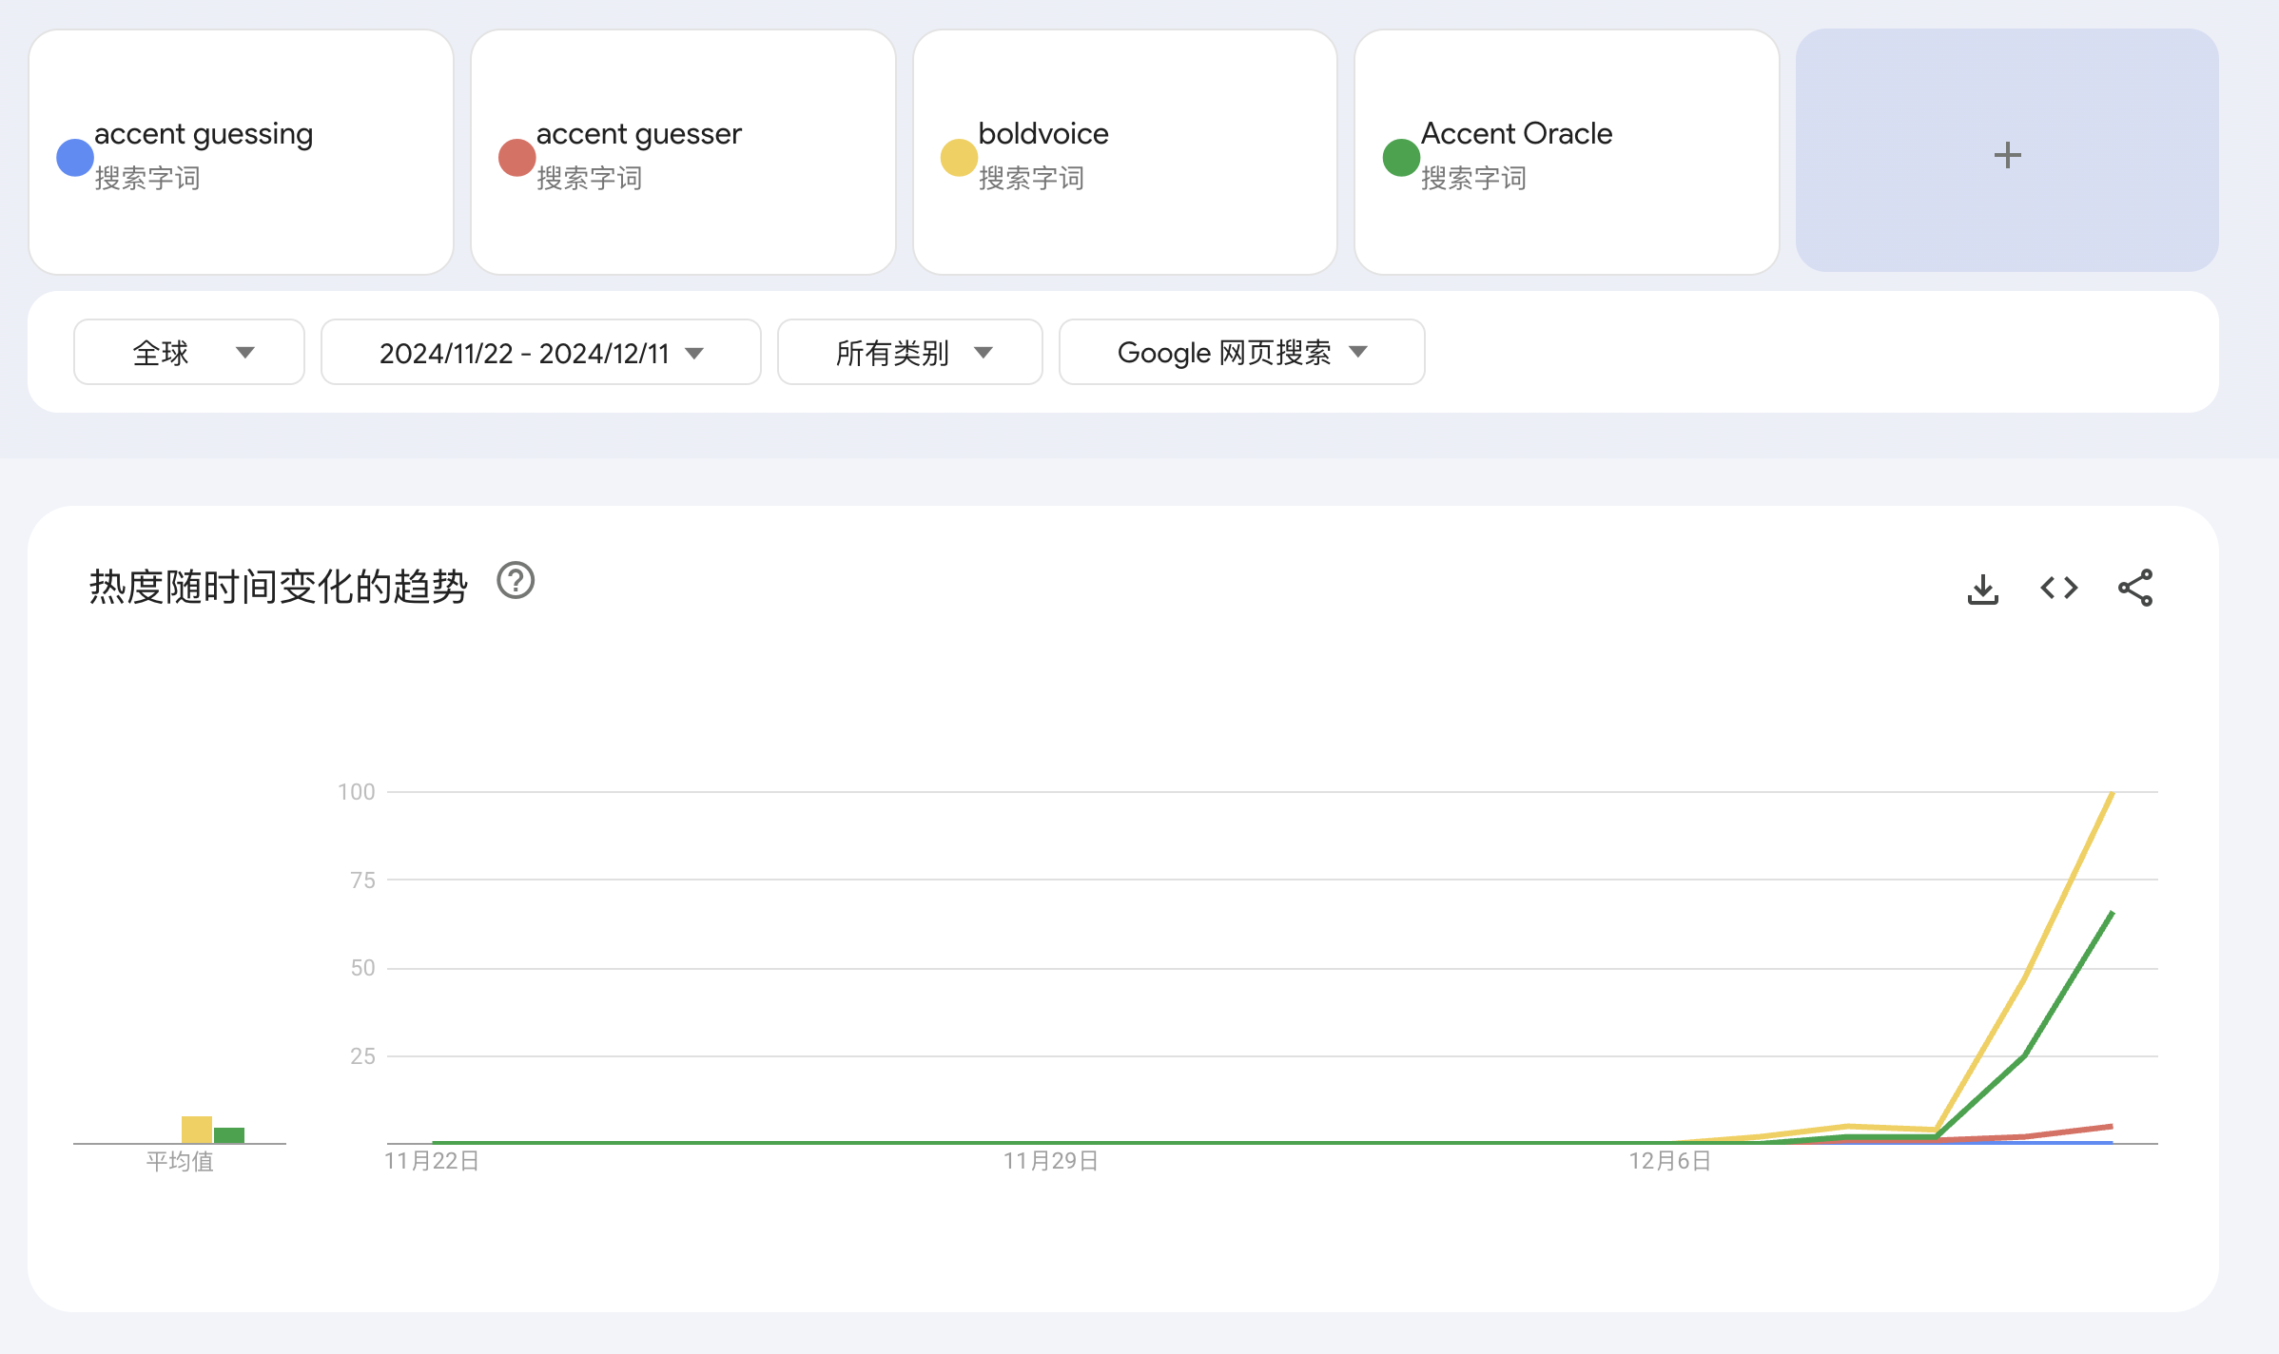This screenshot has height=1354, width=2279.
Task: Open help tooltip next to chart title
Action: [x=516, y=581]
